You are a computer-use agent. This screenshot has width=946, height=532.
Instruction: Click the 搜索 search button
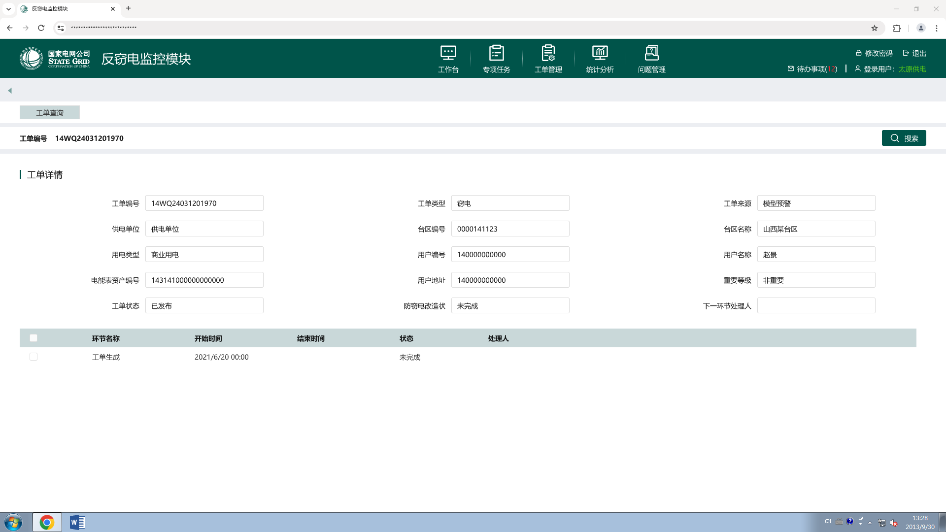(904, 138)
